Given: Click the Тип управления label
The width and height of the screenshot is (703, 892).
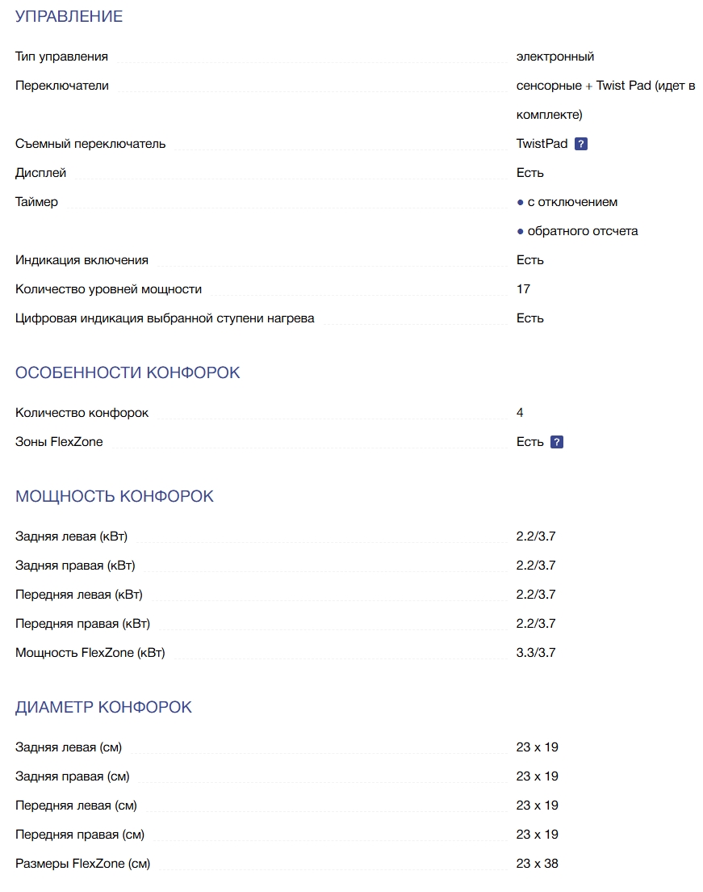Looking at the screenshot, I should coord(61,57).
